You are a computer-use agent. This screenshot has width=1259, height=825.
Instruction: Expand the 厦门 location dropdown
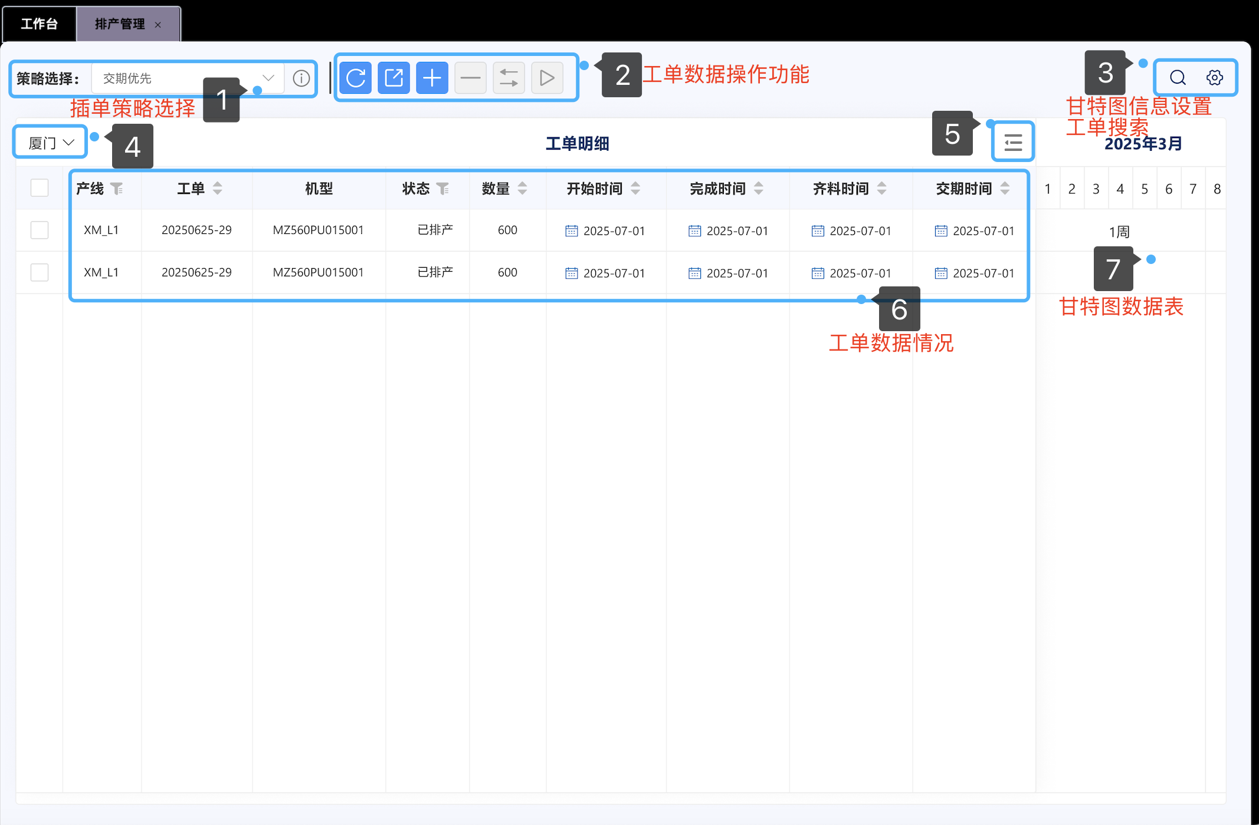51,143
